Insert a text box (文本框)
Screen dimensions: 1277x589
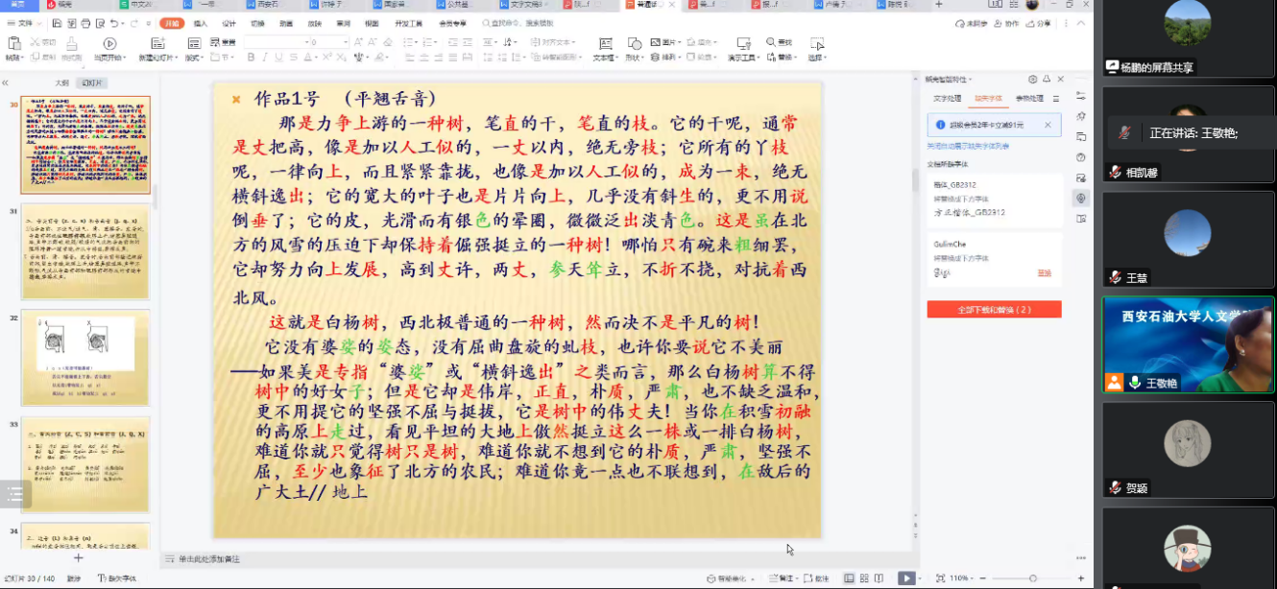click(604, 49)
